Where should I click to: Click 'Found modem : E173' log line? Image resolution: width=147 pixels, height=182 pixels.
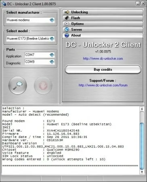(x=29, y=121)
